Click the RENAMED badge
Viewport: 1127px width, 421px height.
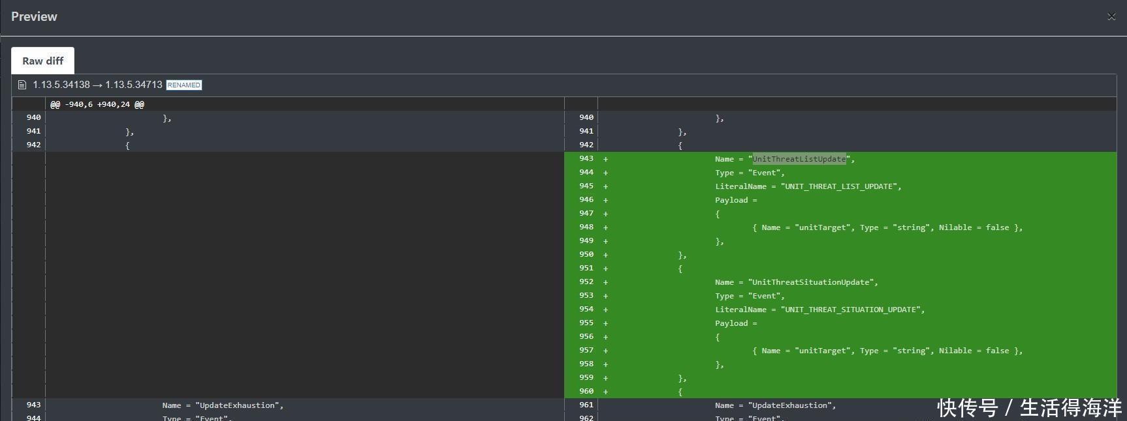pyautogui.click(x=184, y=85)
